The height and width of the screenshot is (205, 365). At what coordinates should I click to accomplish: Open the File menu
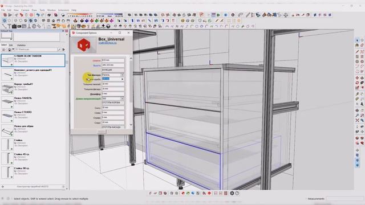pyautogui.click(x=3, y=10)
